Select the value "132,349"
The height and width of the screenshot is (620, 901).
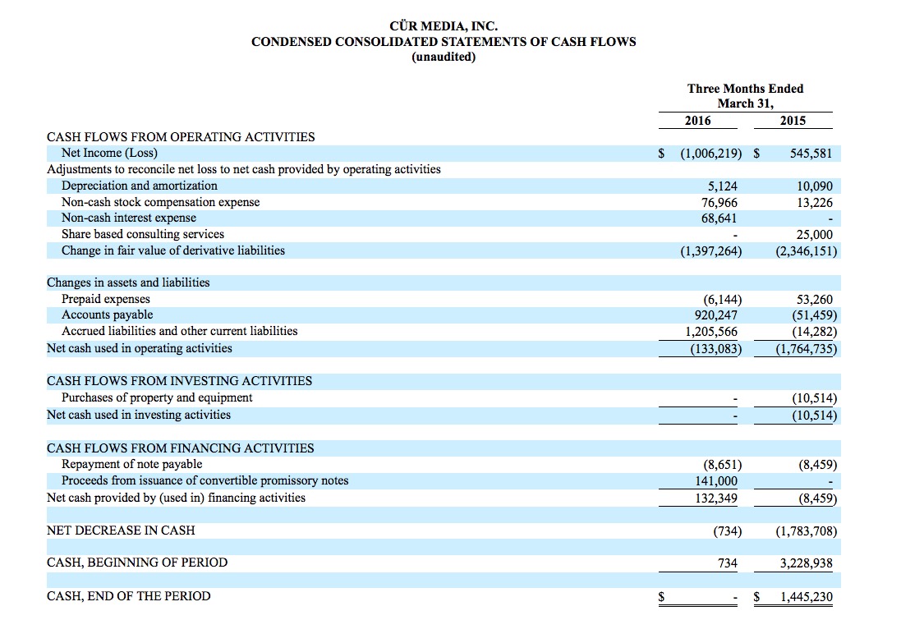pos(716,498)
